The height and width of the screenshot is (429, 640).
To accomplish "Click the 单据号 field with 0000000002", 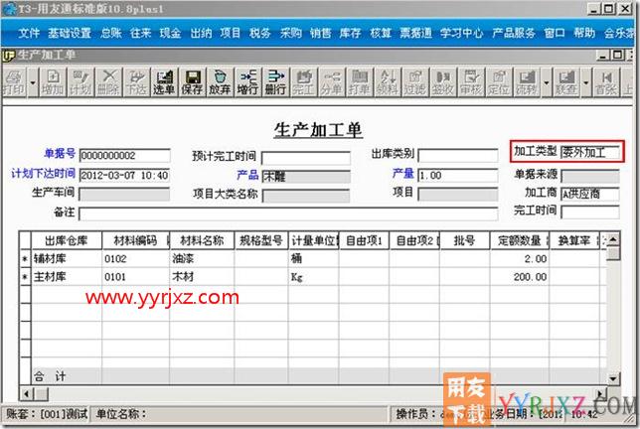I will [124, 155].
